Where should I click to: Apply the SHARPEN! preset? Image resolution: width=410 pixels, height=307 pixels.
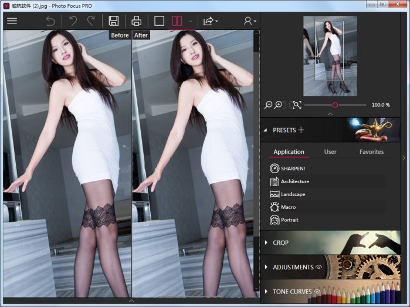[x=328, y=168]
